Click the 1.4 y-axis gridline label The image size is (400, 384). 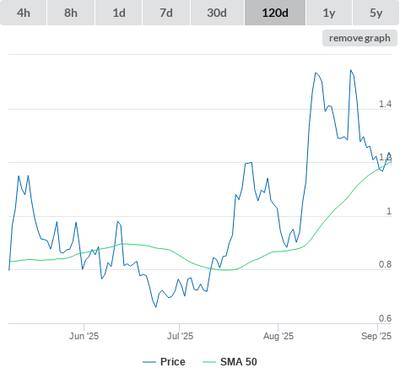[385, 104]
